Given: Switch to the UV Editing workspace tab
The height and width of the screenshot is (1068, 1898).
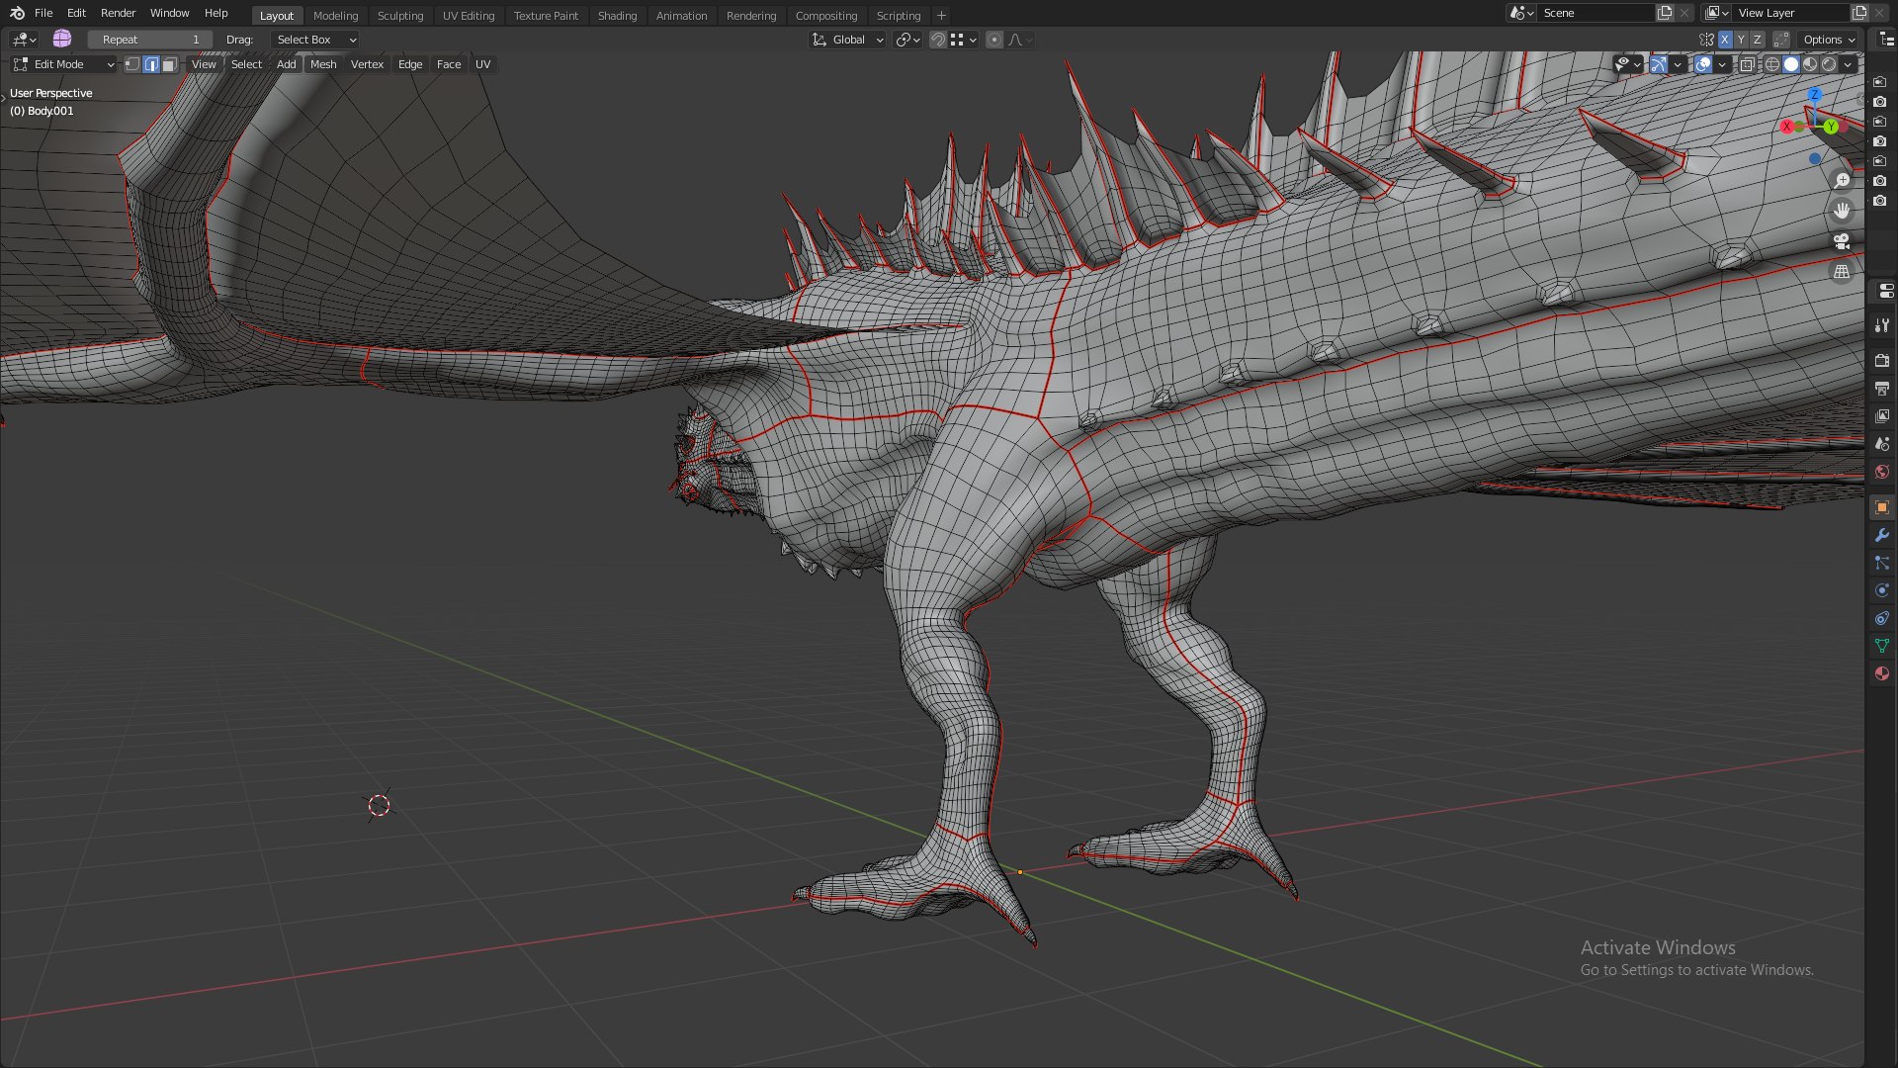Looking at the screenshot, I should 469,16.
